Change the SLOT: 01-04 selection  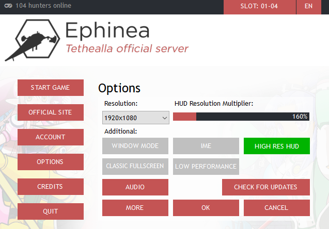pyautogui.click(x=260, y=7)
